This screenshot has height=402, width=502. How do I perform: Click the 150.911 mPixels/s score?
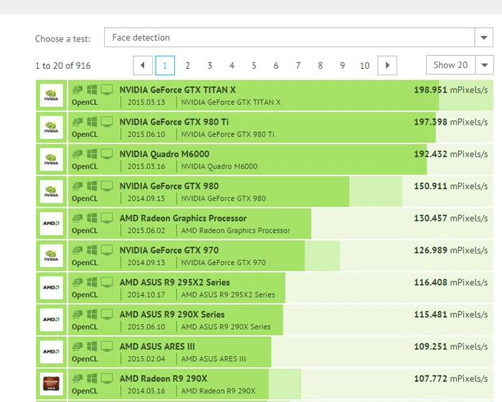tap(451, 186)
